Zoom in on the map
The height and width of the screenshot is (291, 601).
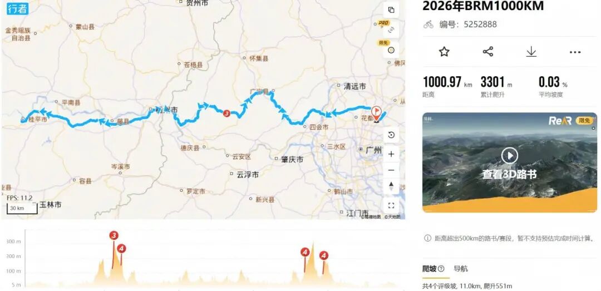391,154
